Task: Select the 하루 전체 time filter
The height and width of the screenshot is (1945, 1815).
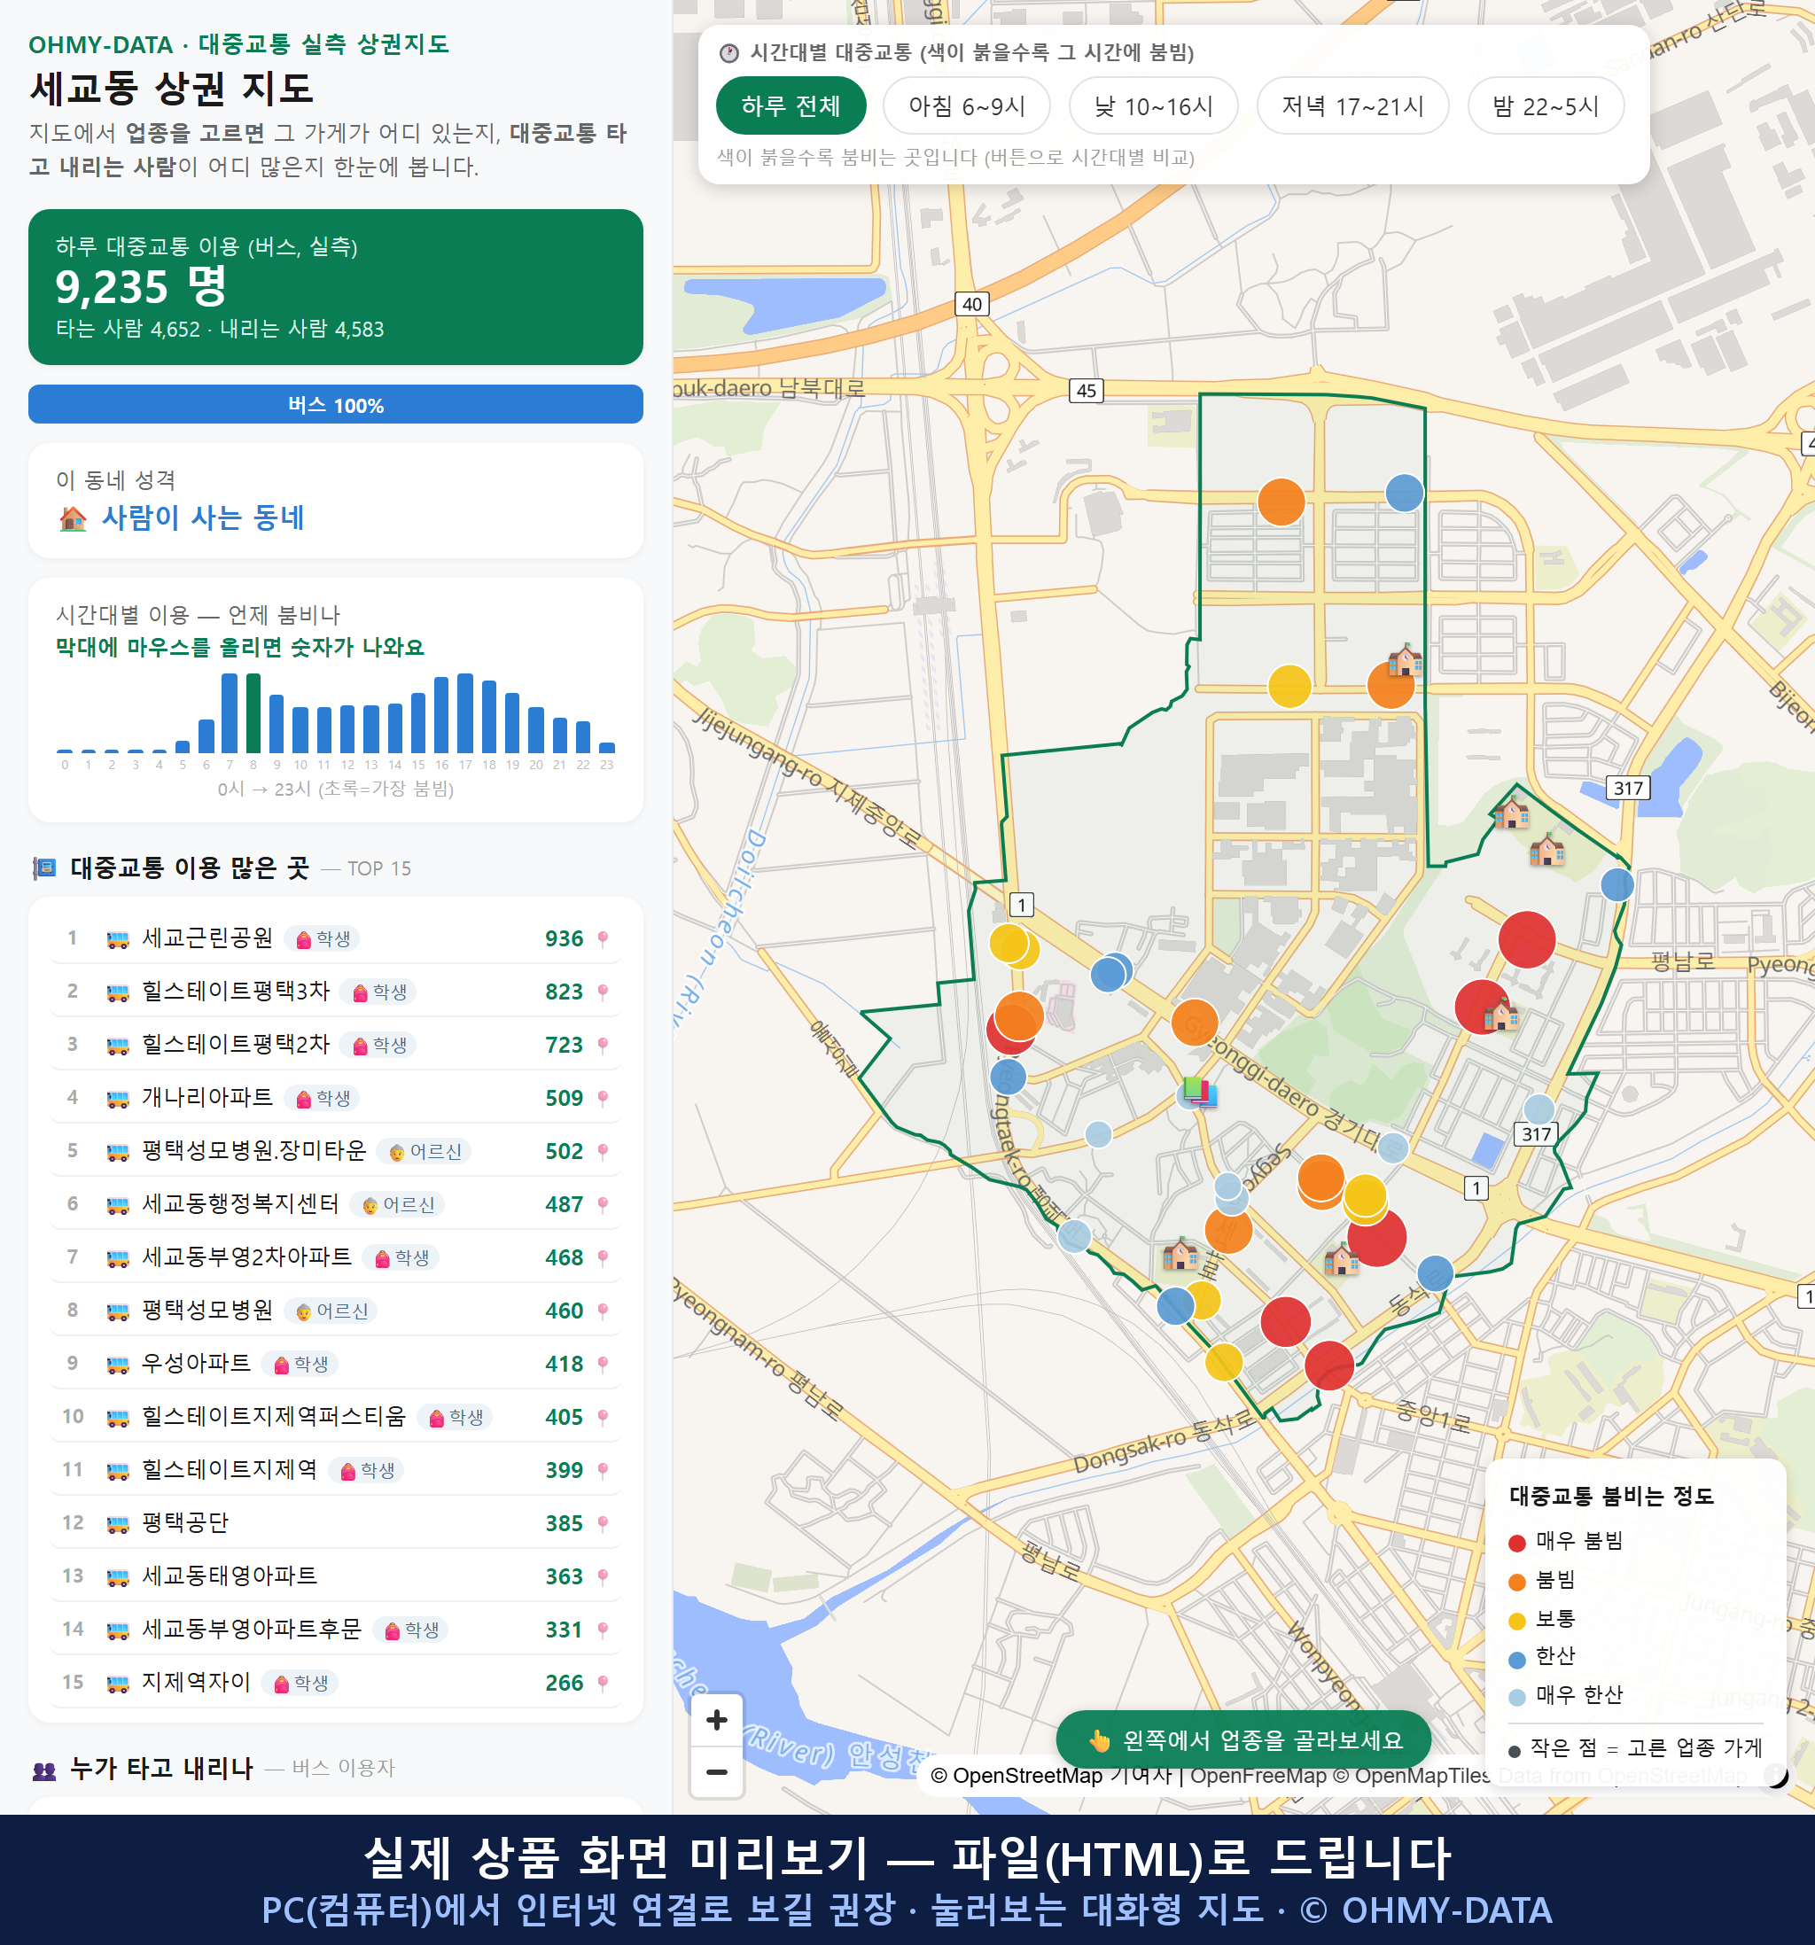Action: (x=791, y=105)
